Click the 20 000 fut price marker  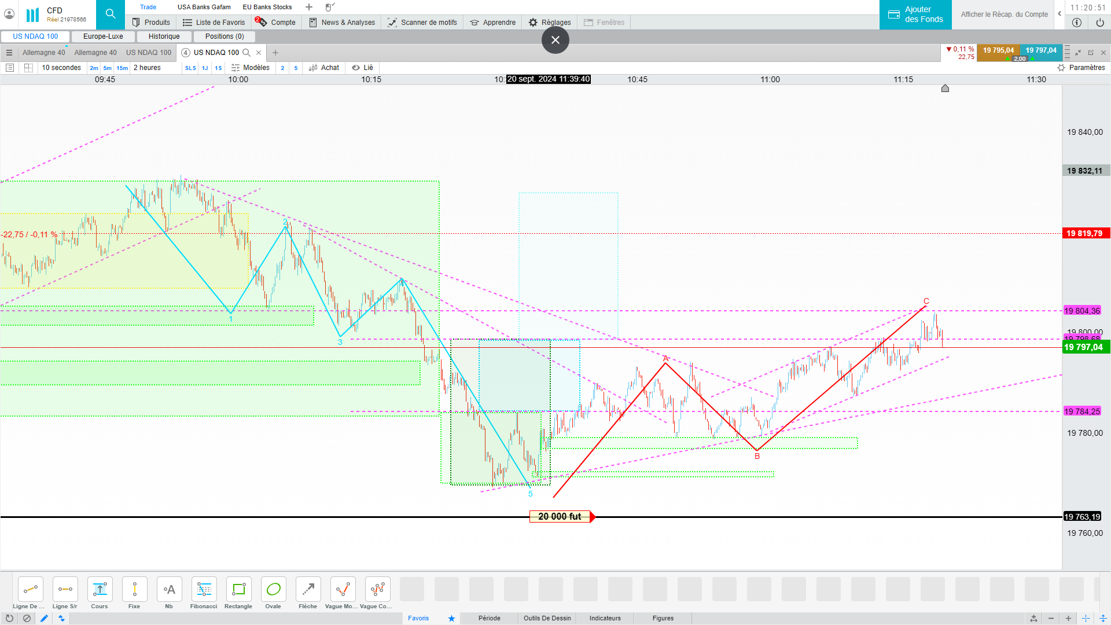click(560, 516)
